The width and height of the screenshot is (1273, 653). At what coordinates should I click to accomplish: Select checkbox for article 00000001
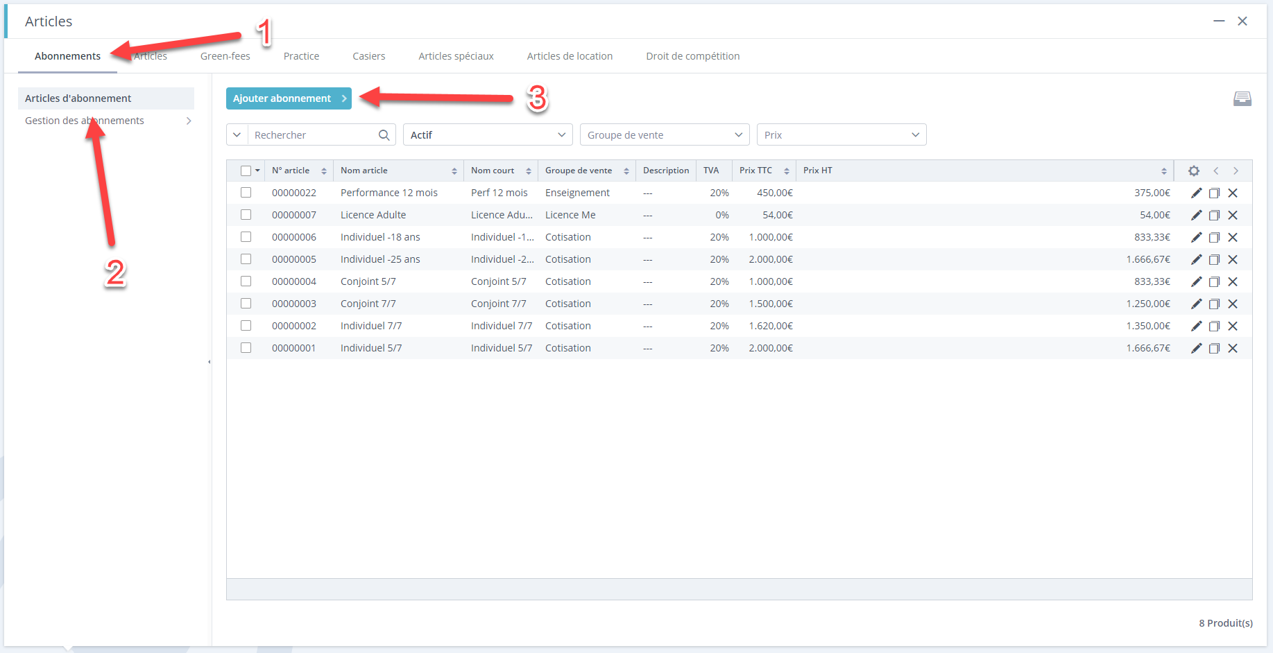246,348
